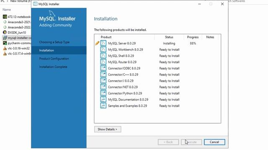Click the MySQL Documentation 8.0.29 product icon
Image resolution: width=268 pixels, height=150 pixels.
click(103, 99)
